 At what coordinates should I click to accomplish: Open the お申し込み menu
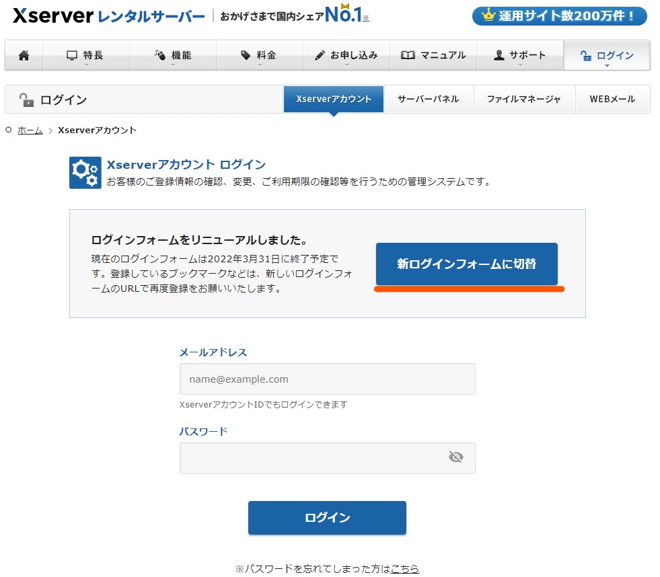346,55
